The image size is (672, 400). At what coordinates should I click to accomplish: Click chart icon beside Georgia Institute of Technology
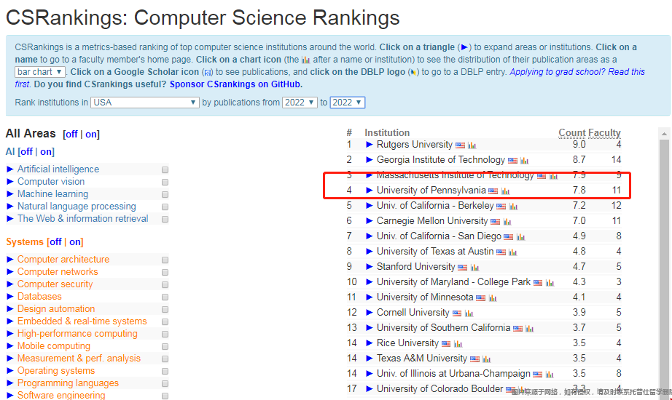(x=524, y=161)
